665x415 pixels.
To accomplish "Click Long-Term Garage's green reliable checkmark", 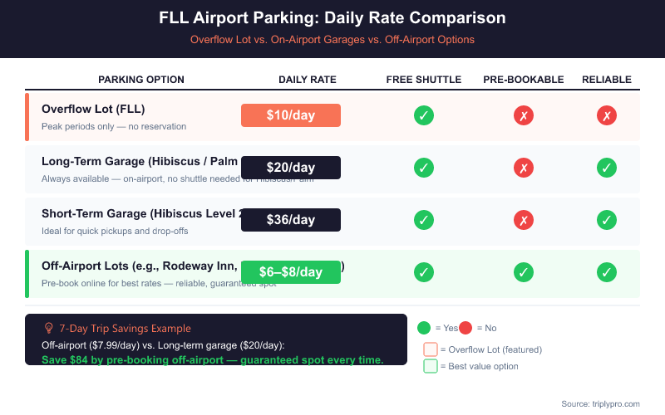I will pos(607,168).
